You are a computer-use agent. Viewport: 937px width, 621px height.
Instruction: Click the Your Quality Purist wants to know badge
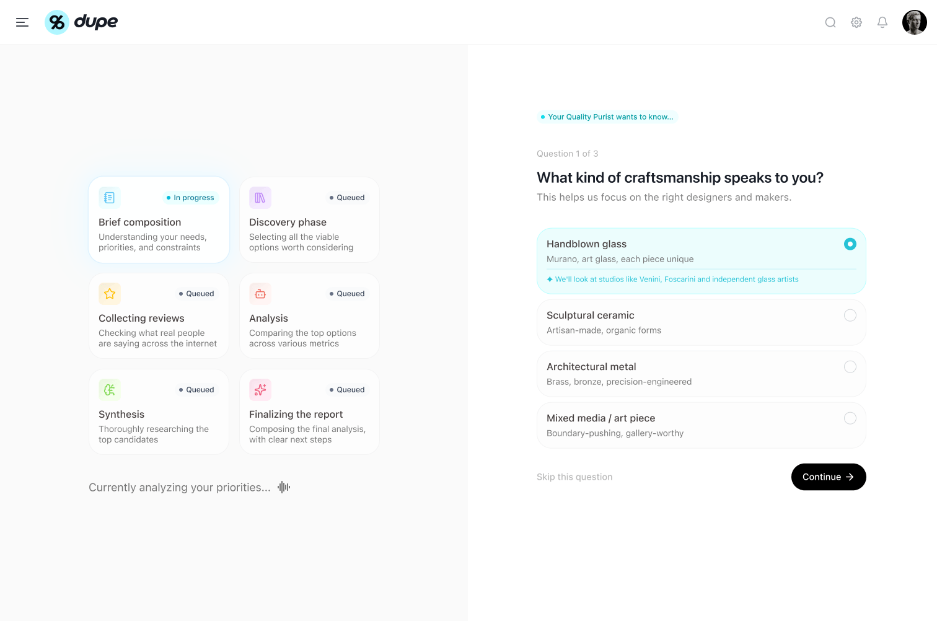click(607, 117)
